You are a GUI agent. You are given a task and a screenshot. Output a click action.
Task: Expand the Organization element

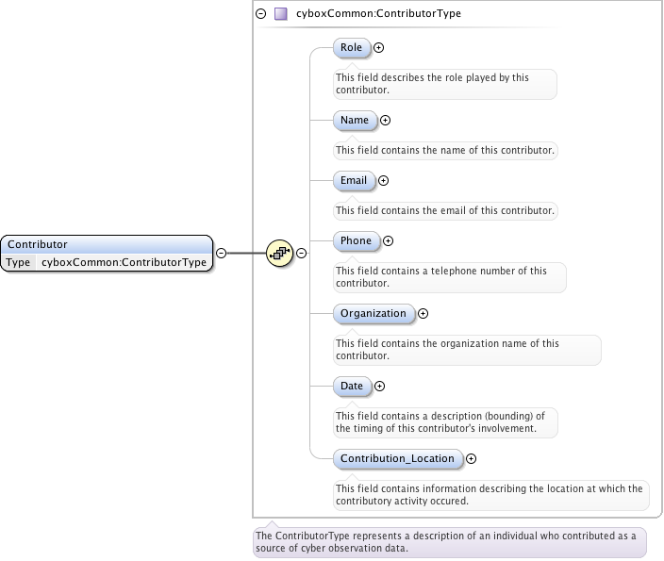point(423,313)
